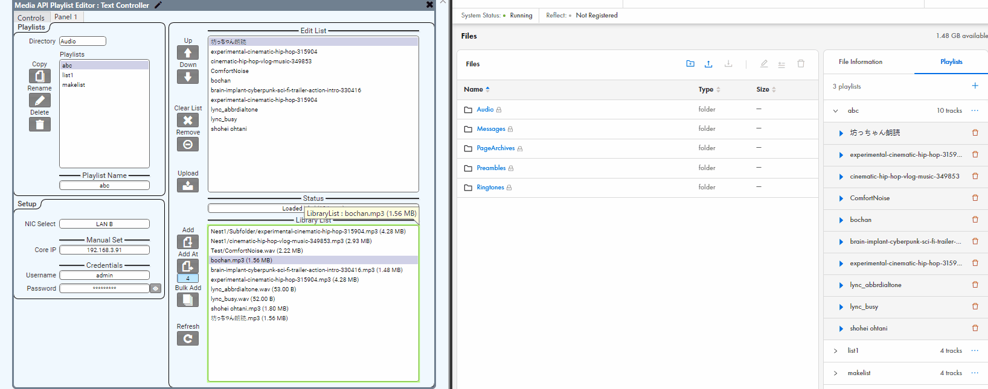Click the Clear List X icon
This screenshot has width=988, height=389.
tap(188, 120)
